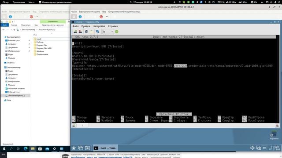282x158 pixels.
Task: Click the Имя column header in Explorer
Action: 35,35
